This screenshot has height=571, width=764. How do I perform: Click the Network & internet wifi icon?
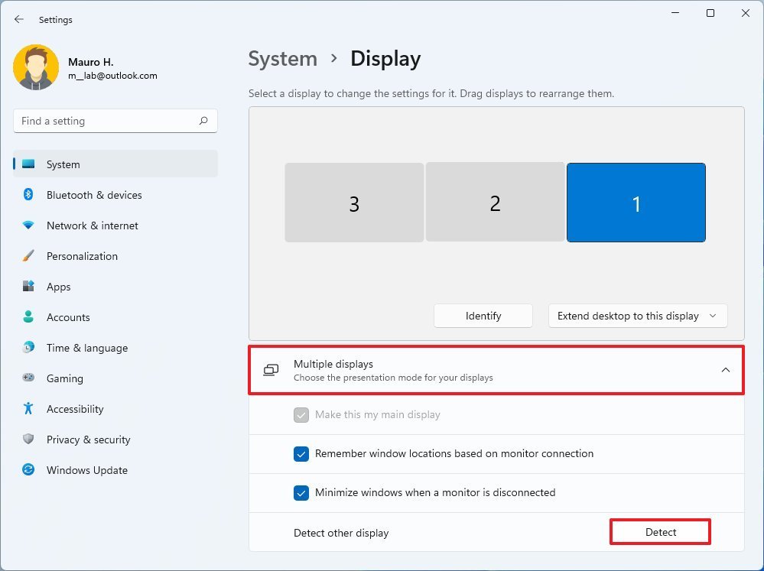pyautogui.click(x=28, y=225)
